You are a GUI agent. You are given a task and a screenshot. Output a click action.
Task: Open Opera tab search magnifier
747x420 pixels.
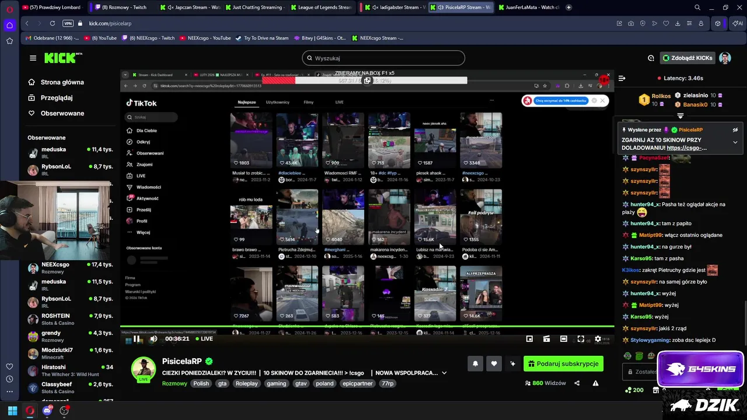pyautogui.click(x=697, y=7)
